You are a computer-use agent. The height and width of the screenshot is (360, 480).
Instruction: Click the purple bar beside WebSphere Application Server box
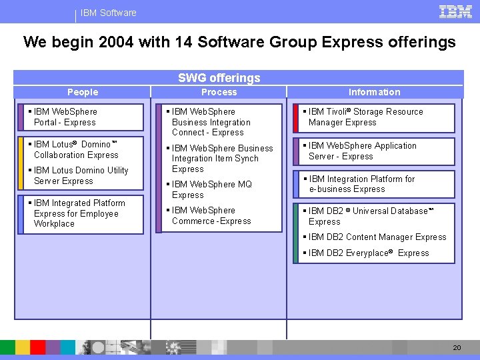pos(296,151)
